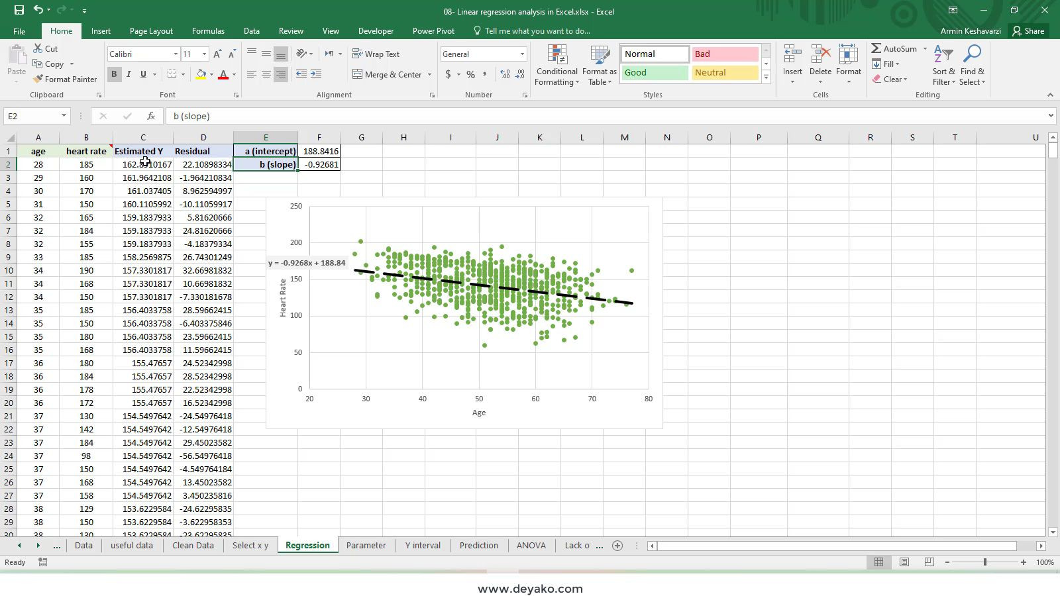Click the Share button

click(1028, 31)
